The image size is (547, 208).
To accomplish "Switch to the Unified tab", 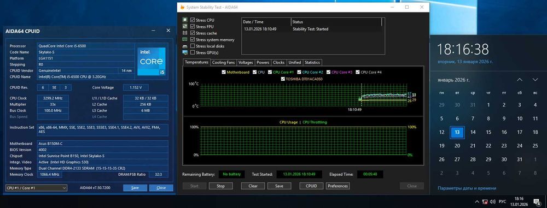I will coord(295,62).
